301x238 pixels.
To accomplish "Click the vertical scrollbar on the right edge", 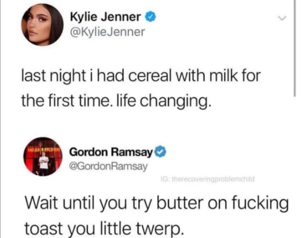I will point(295,48).
